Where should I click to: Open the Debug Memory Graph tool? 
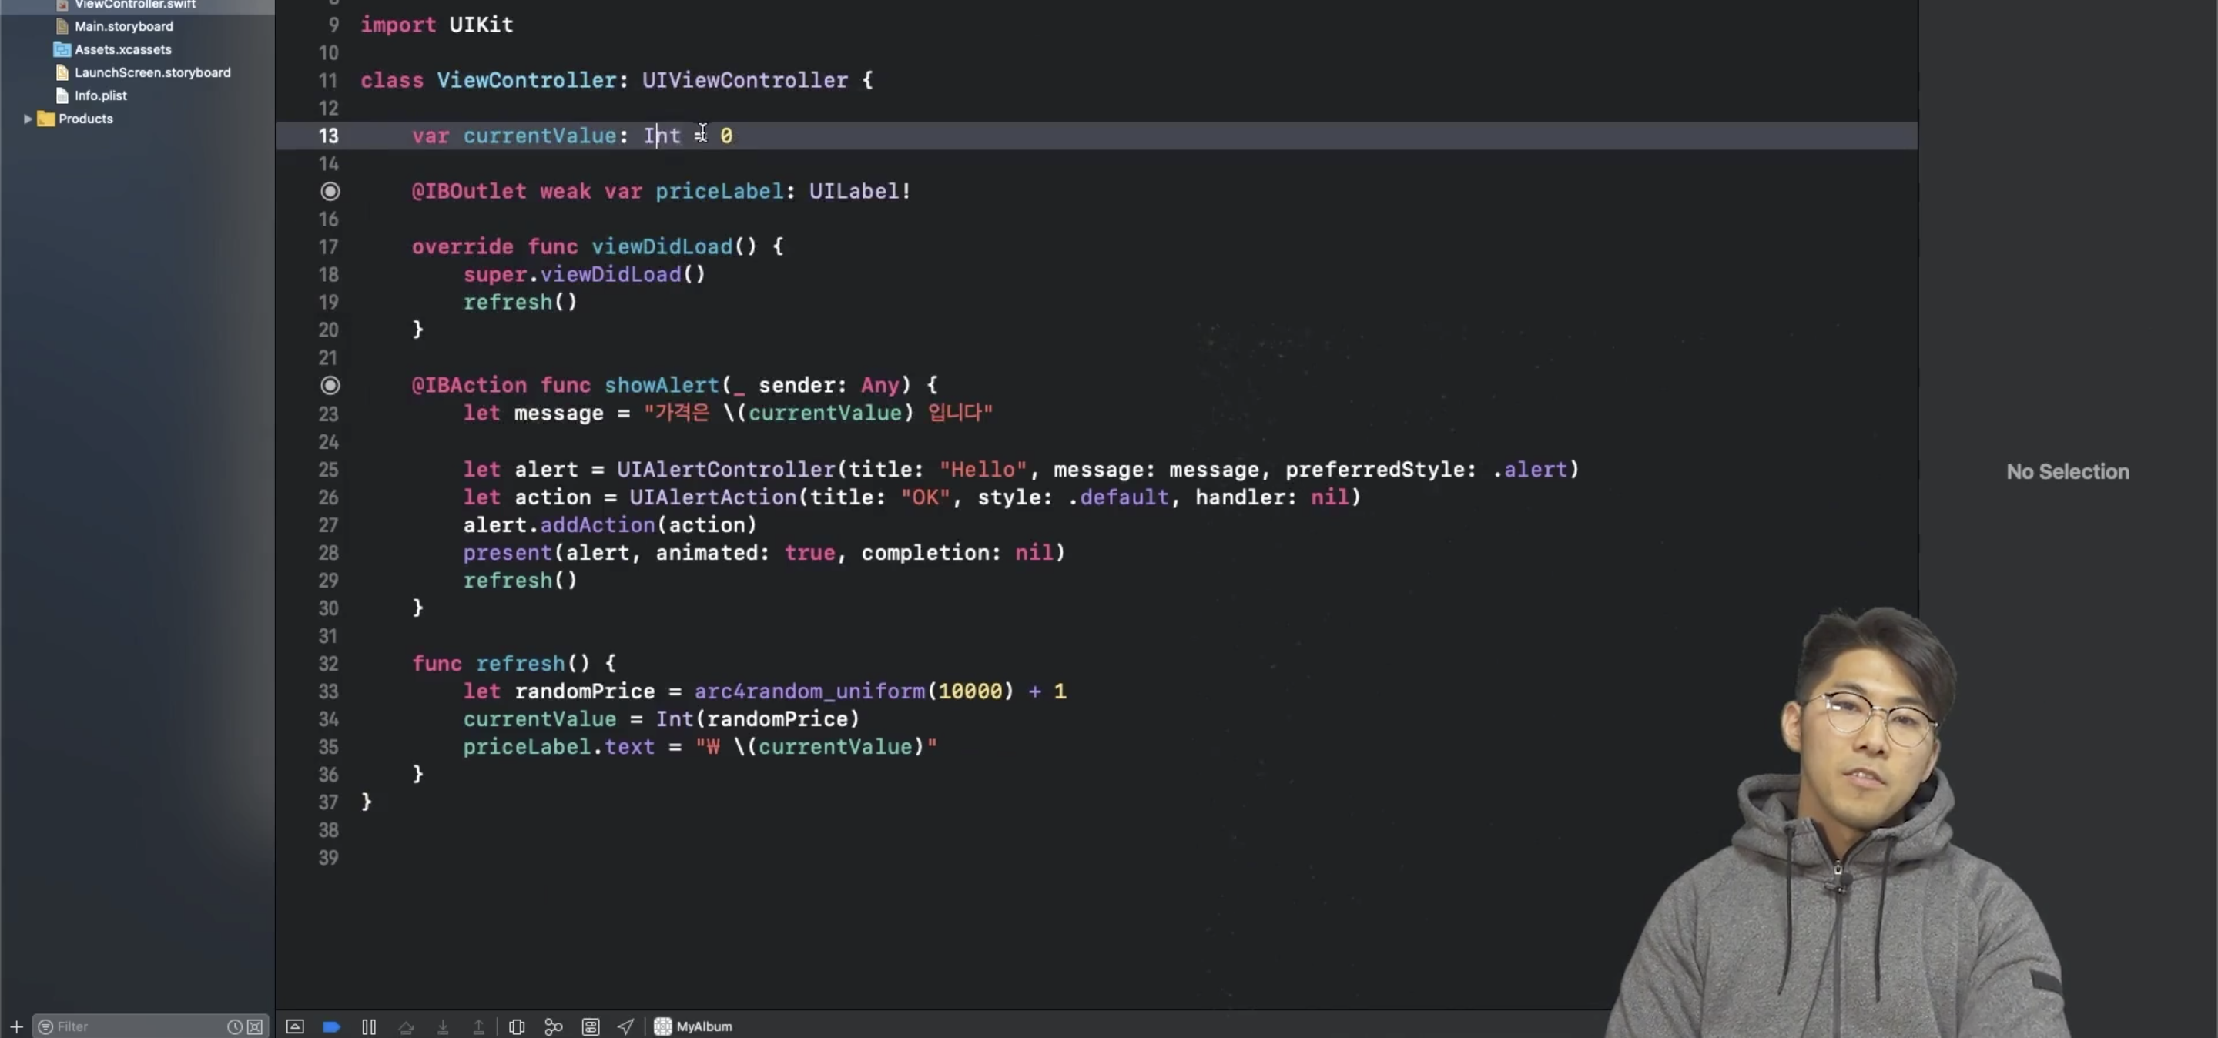(554, 1026)
